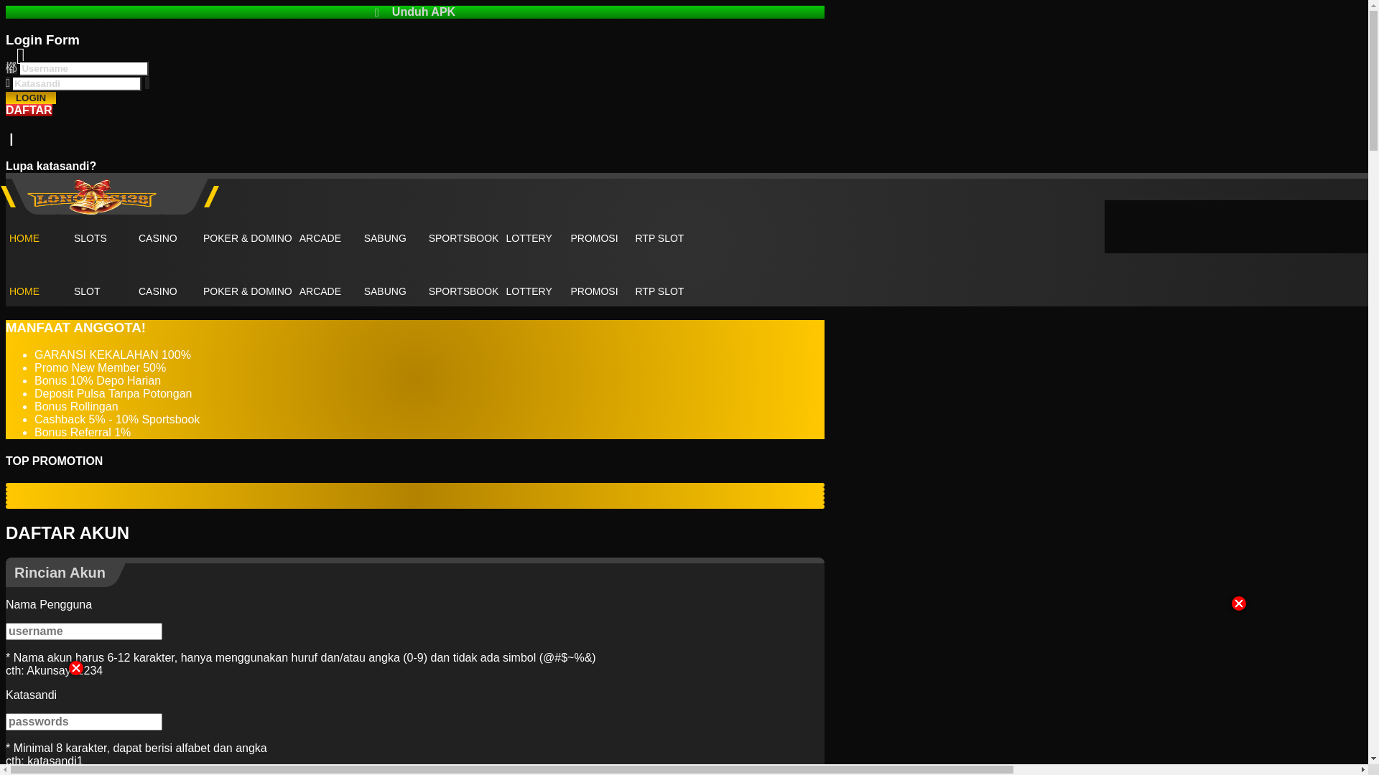Open SABUNG in the SLOTS menu row
Image resolution: width=1379 pixels, height=775 pixels.
pyautogui.click(x=385, y=238)
